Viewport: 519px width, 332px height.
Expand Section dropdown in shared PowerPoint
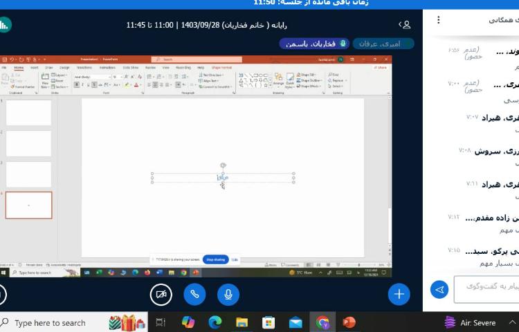click(x=60, y=86)
